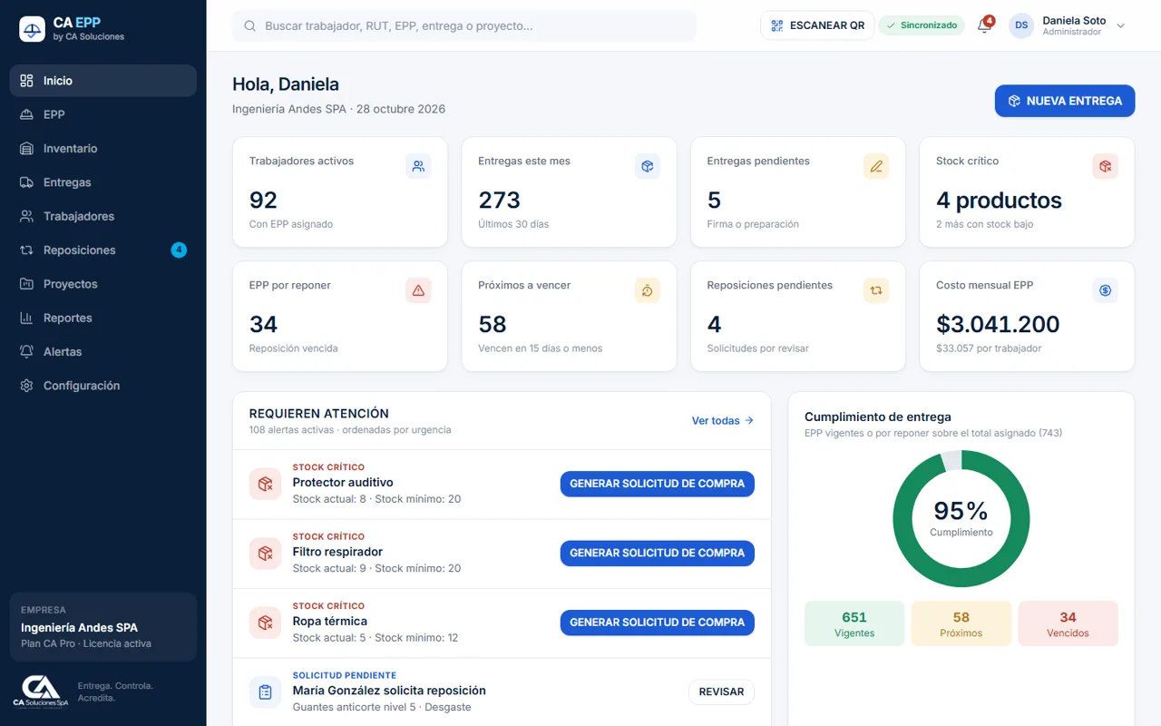Screen dimensions: 1161x726
Task: Click the María González request clipboard icon
Action: click(x=265, y=692)
